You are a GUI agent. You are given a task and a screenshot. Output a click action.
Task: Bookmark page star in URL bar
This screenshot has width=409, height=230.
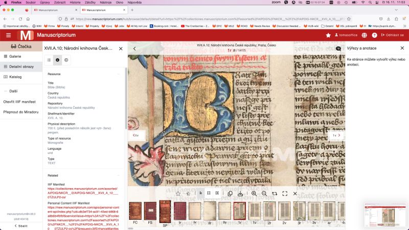click(x=349, y=19)
